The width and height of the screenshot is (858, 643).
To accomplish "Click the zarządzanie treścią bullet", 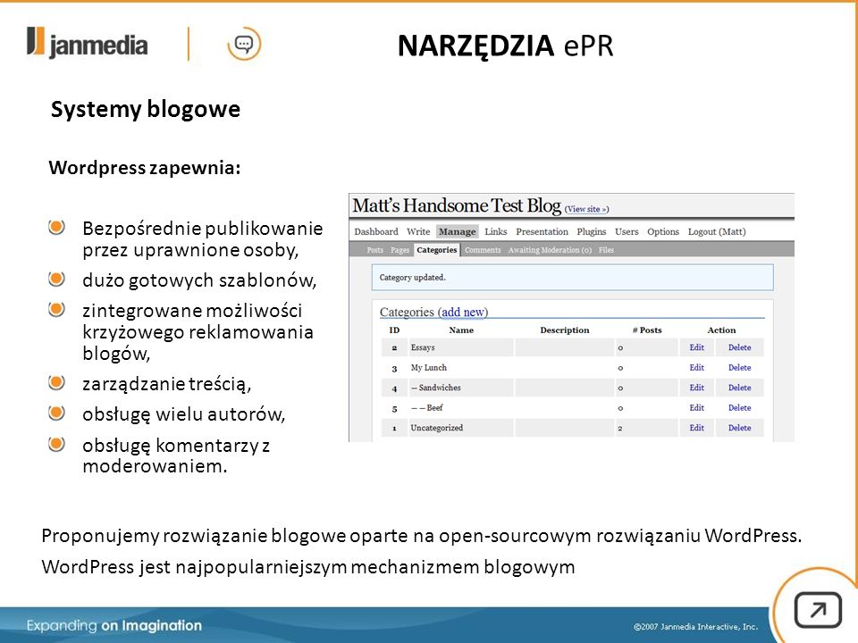I will pos(167,384).
